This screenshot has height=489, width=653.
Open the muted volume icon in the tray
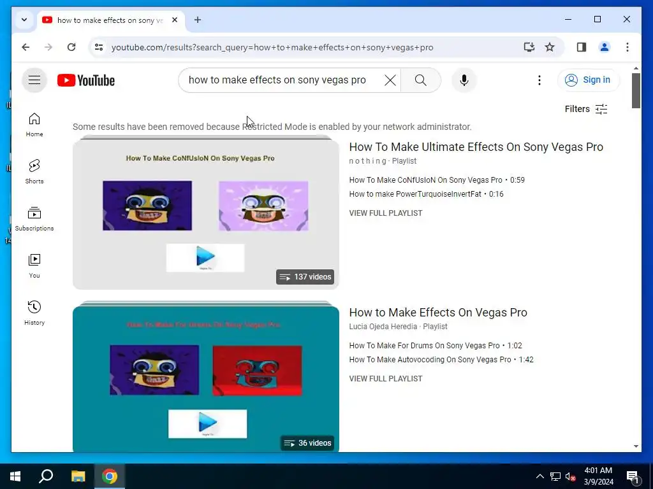(571, 476)
